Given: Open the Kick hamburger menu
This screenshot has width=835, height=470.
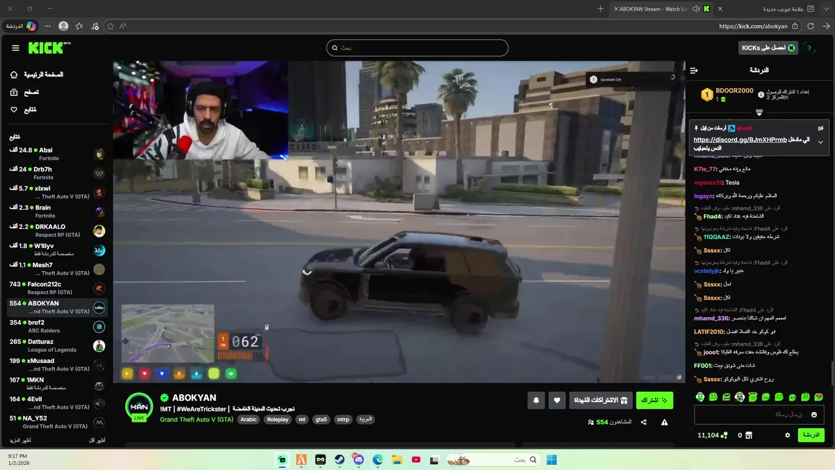Looking at the screenshot, I should coord(16,48).
